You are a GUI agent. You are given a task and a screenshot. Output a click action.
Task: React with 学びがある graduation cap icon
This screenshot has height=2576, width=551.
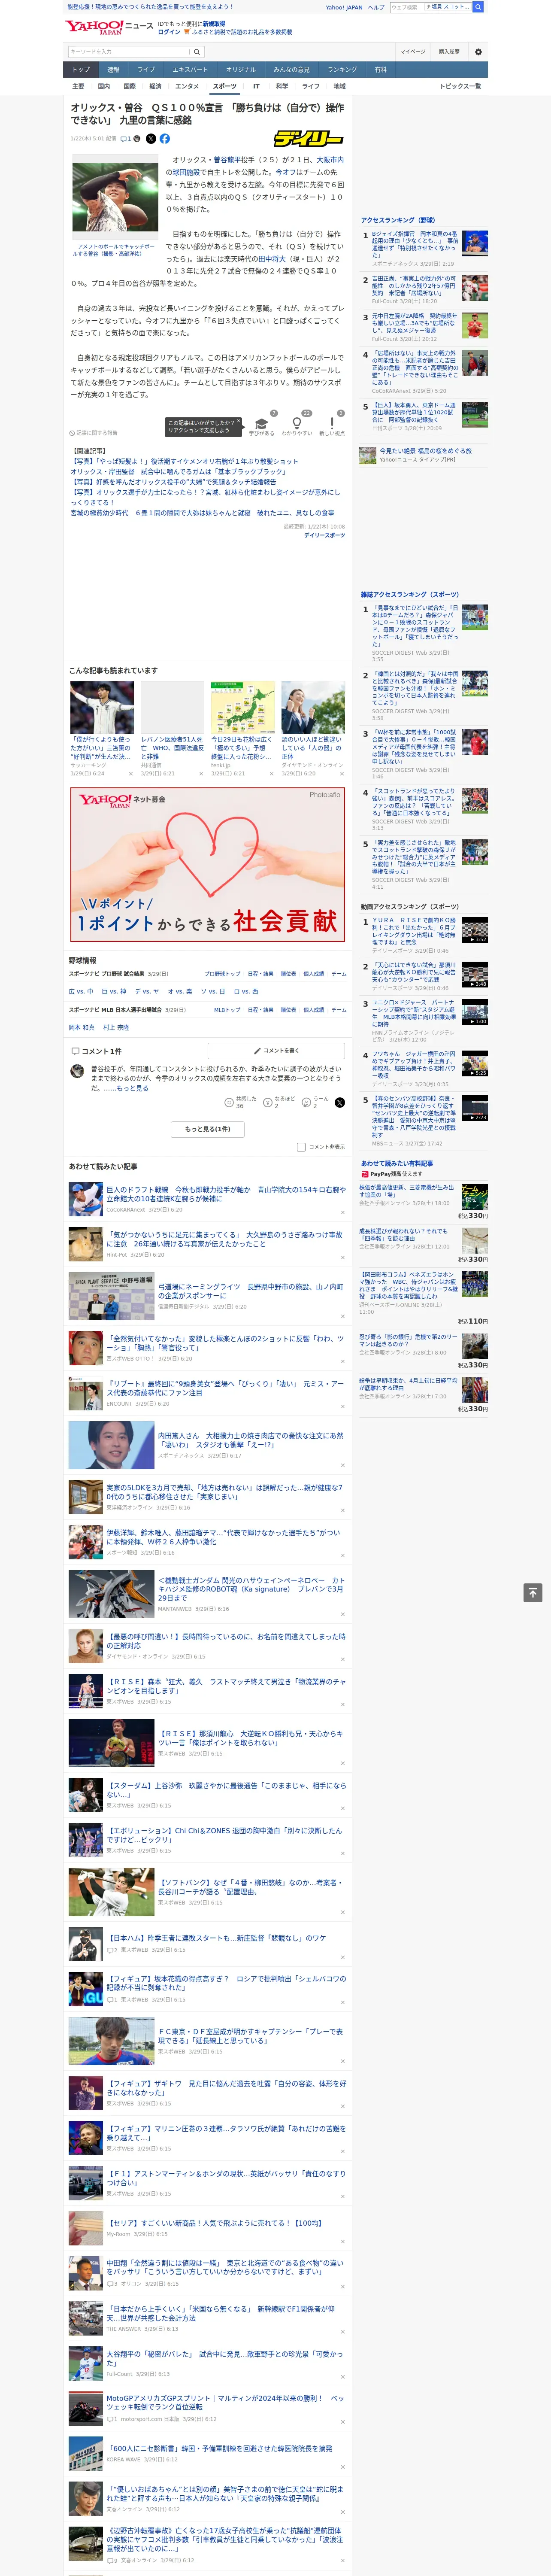[x=262, y=424]
